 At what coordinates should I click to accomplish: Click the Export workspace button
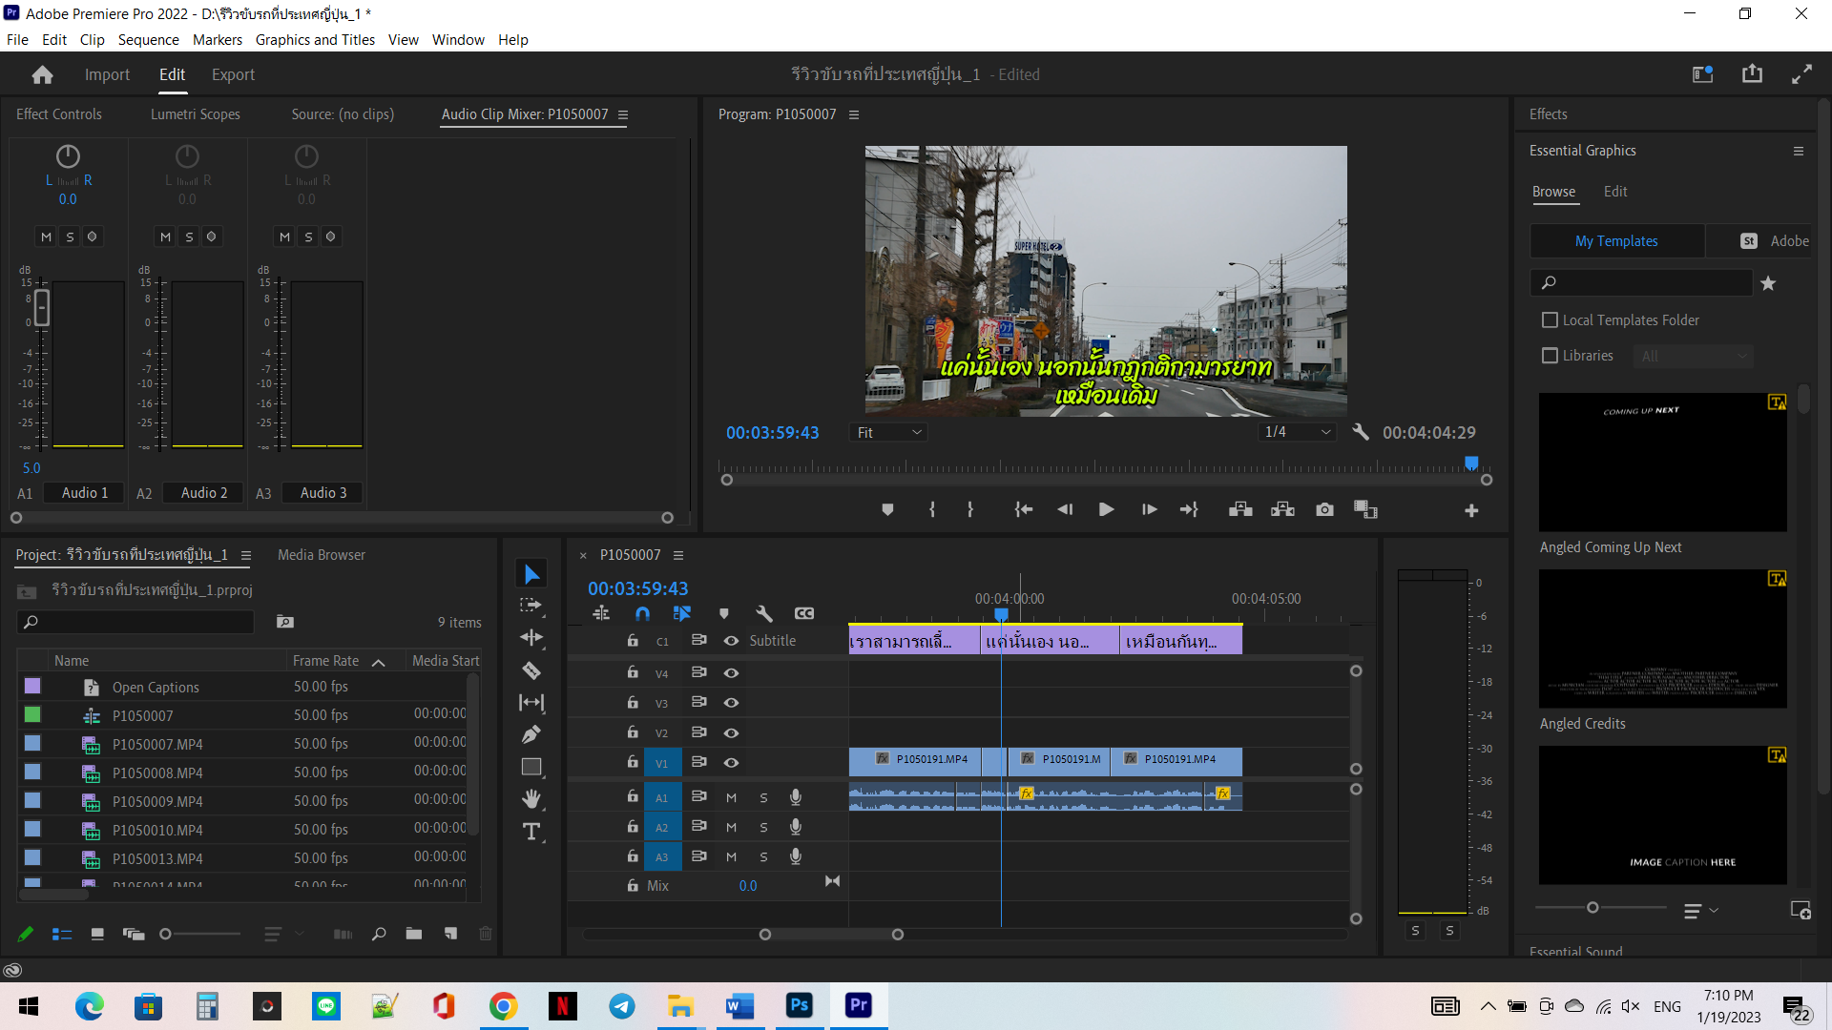[x=233, y=74]
